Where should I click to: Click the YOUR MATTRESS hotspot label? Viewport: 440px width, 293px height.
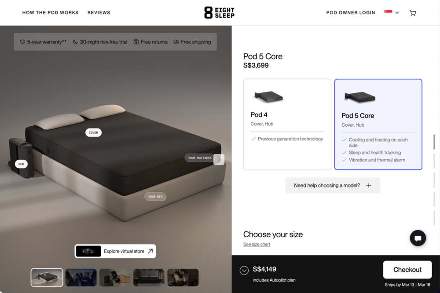click(199, 158)
